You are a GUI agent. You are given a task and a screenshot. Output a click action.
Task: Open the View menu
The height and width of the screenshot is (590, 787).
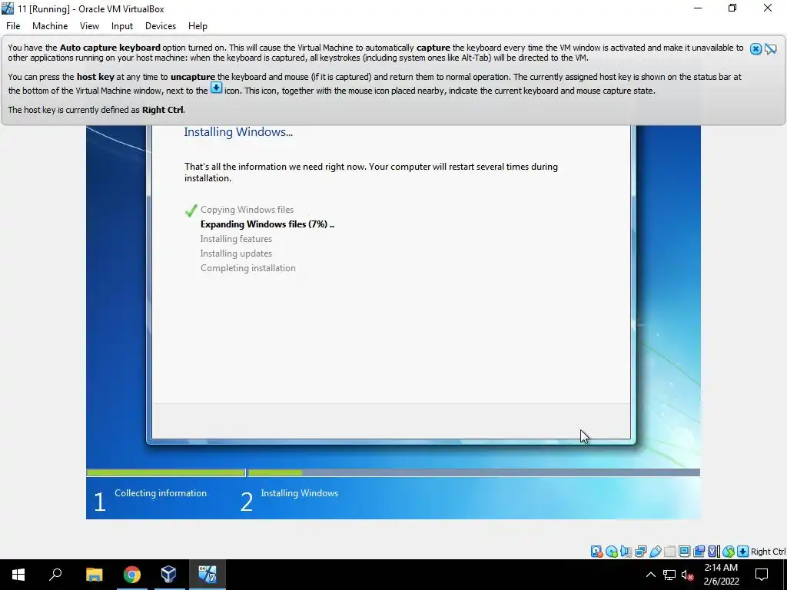89,26
